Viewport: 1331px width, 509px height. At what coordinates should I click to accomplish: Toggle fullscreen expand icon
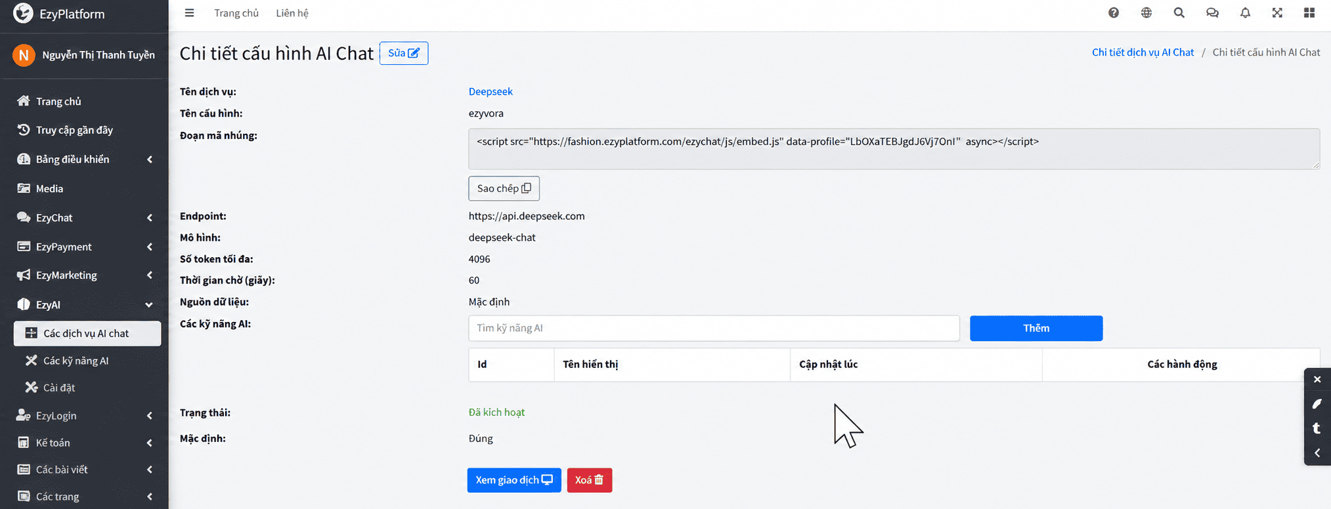pos(1277,12)
